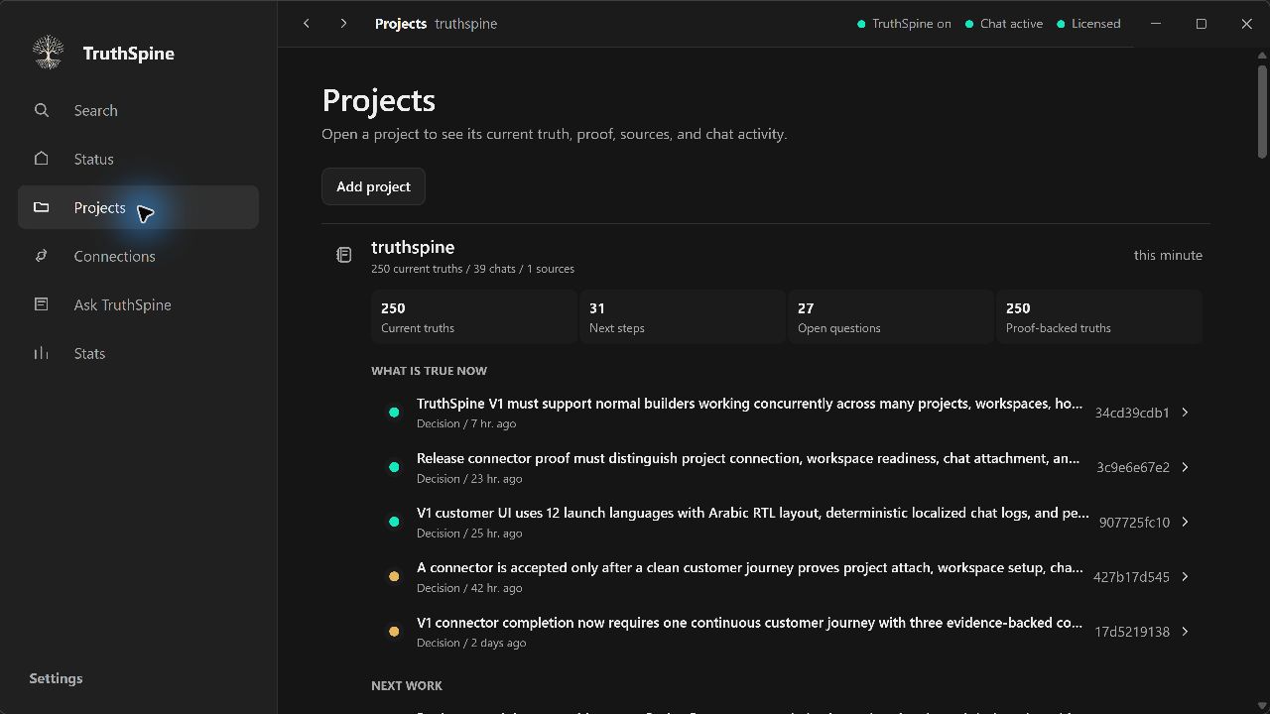Screen dimensions: 1270x714
Task: Click the TruthSpine tree logo
Action: [48, 53]
